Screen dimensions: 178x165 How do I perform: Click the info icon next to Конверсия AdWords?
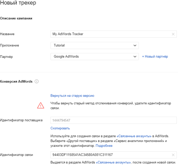pyautogui.click(x=37, y=81)
